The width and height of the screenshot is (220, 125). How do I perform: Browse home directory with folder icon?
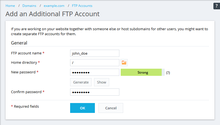[x=124, y=63]
